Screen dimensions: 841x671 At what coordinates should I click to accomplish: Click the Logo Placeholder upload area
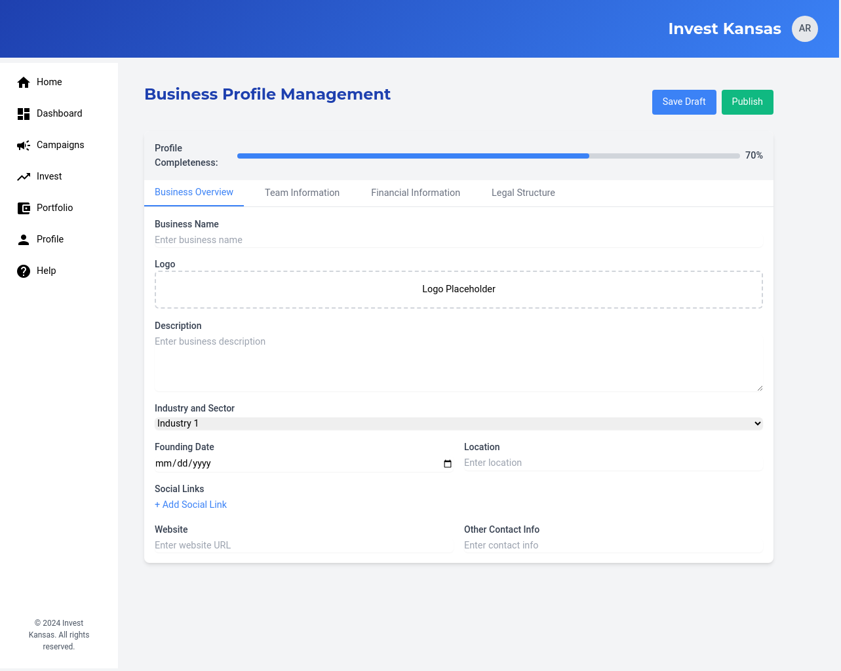(x=458, y=290)
